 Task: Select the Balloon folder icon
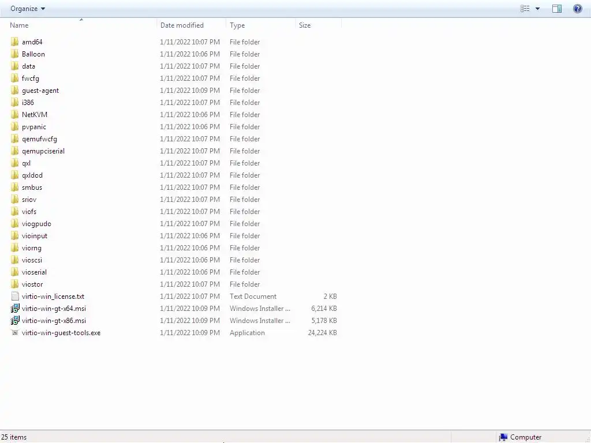pos(14,54)
